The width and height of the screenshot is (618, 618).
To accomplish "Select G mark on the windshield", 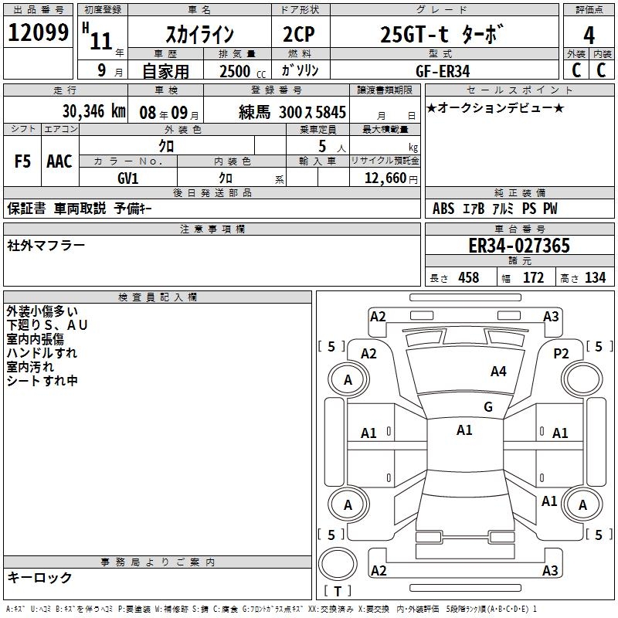I will click(488, 407).
